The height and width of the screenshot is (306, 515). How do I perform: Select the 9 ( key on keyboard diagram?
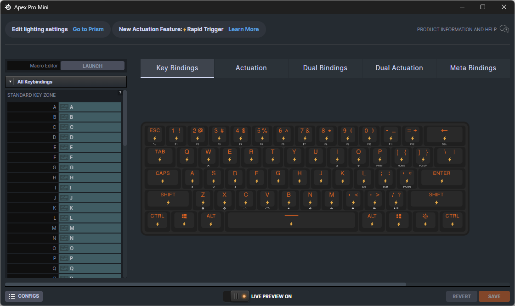coord(348,135)
